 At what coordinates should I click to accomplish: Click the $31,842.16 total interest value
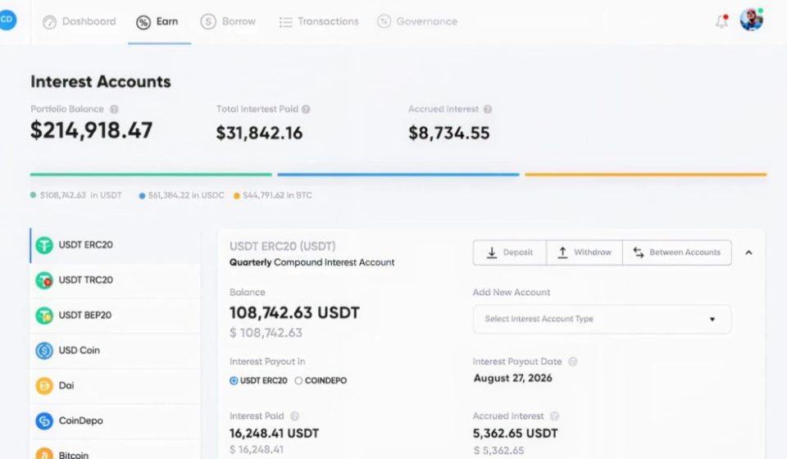click(x=259, y=133)
